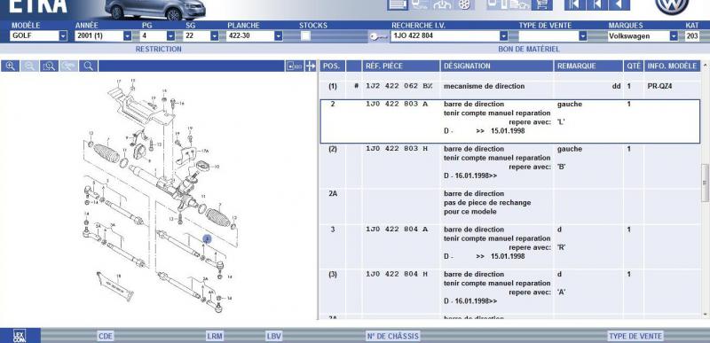Expand diagram panel with arrow-bar icon
The height and width of the screenshot is (343, 710).
click(310, 66)
